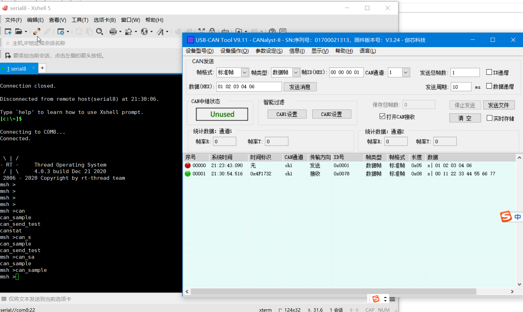Image resolution: width=523 pixels, height=312 pixels.
Task: Click the Font icon in Xshell toolbar
Action: (160, 32)
